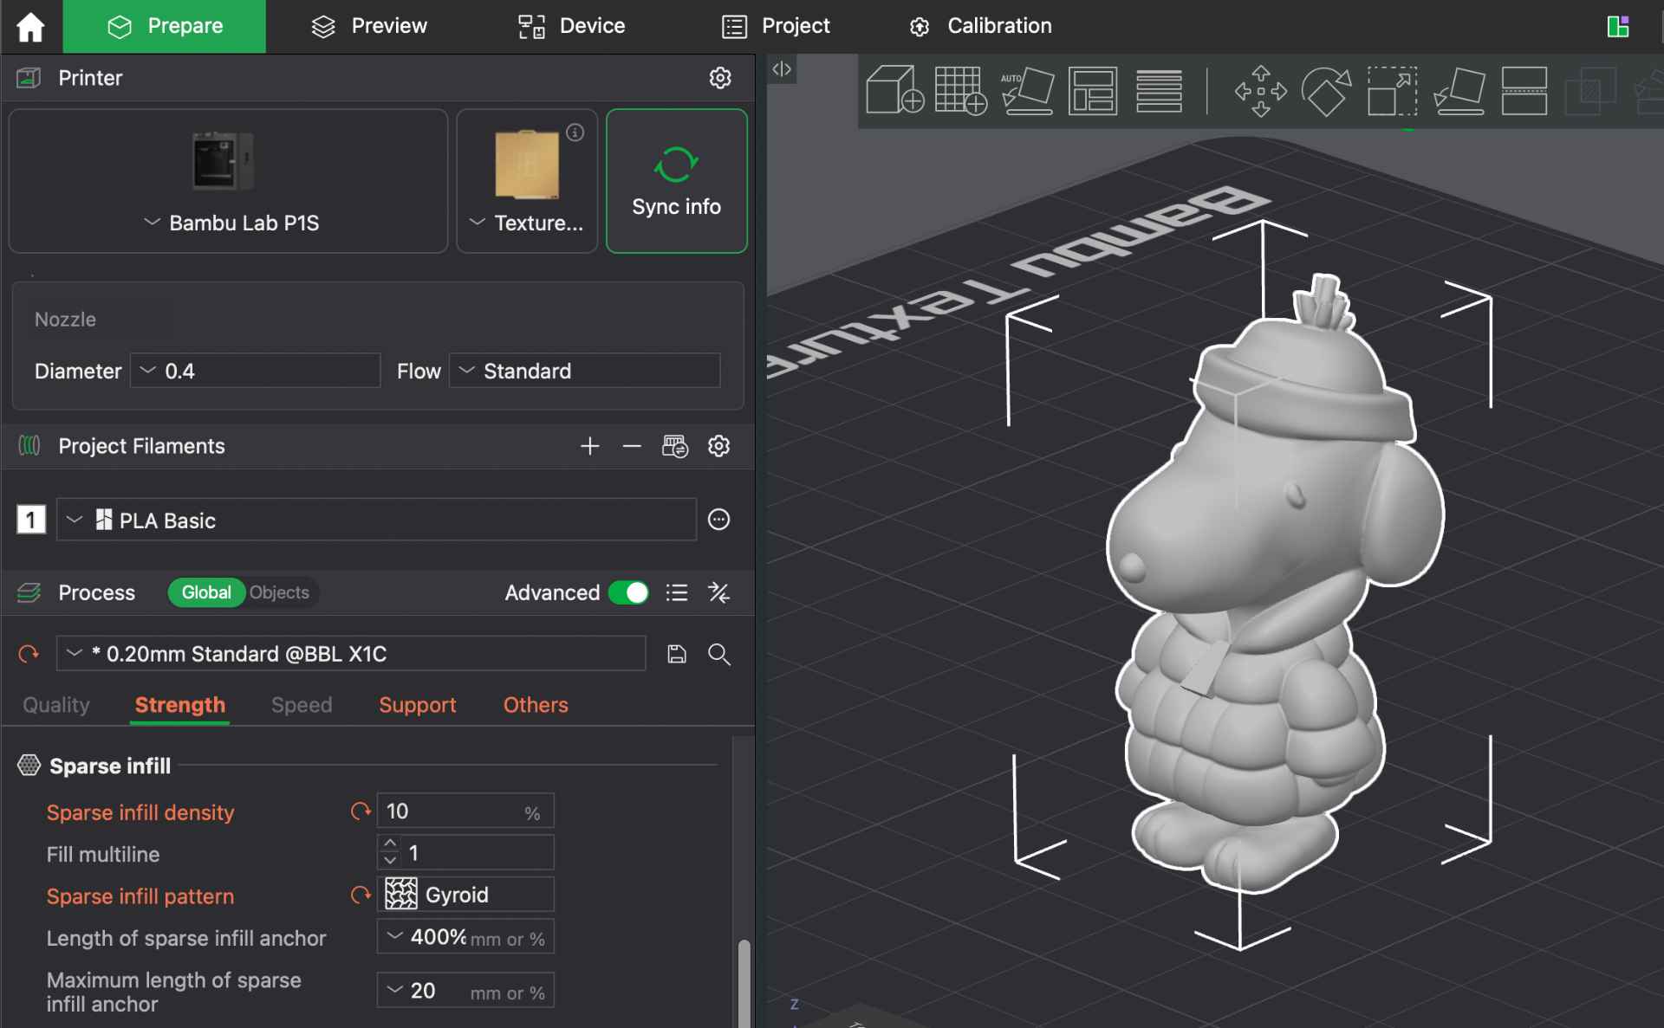The width and height of the screenshot is (1664, 1028).
Task: Click filament slot 1 color swatch
Action: click(x=31, y=520)
